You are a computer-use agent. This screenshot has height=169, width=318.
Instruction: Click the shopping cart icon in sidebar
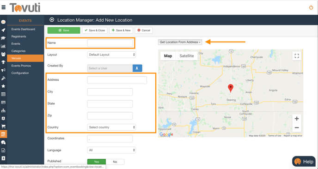[3, 127]
